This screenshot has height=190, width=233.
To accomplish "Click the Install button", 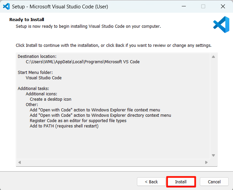I will [181, 182].
